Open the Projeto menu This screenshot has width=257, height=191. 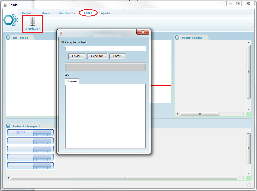(27, 13)
